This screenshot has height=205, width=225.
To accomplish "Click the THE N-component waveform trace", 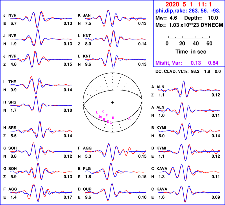I will point(41,85).
